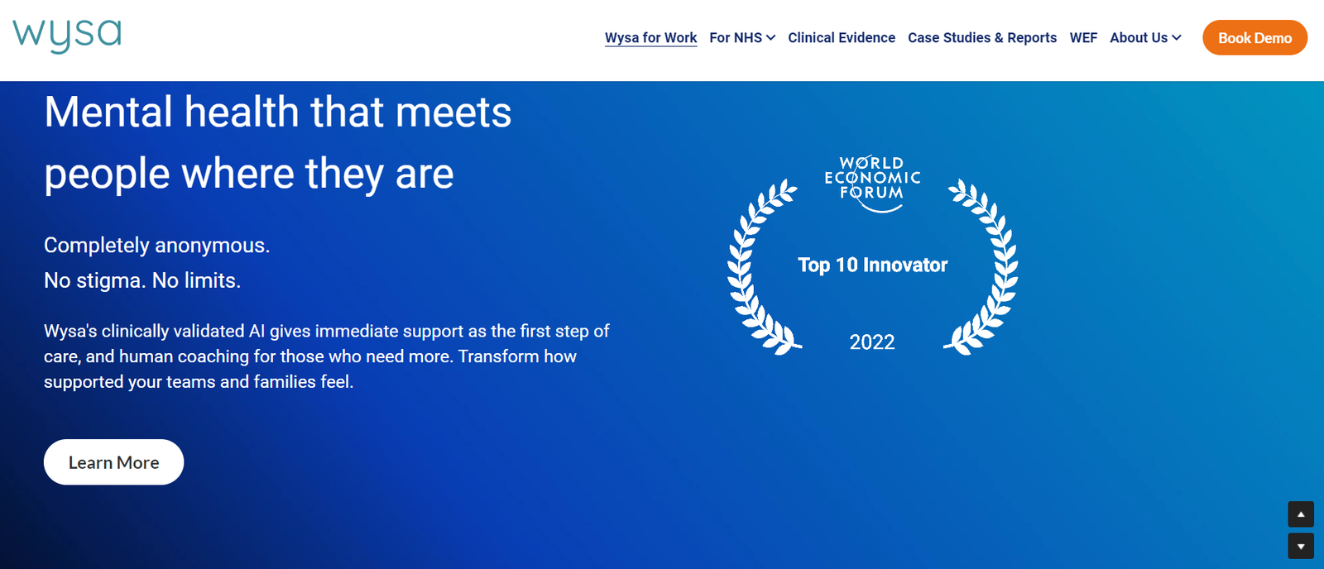This screenshot has height=569, width=1324.
Task: Click the 'Mental health that meets' headline
Action: coord(277,112)
